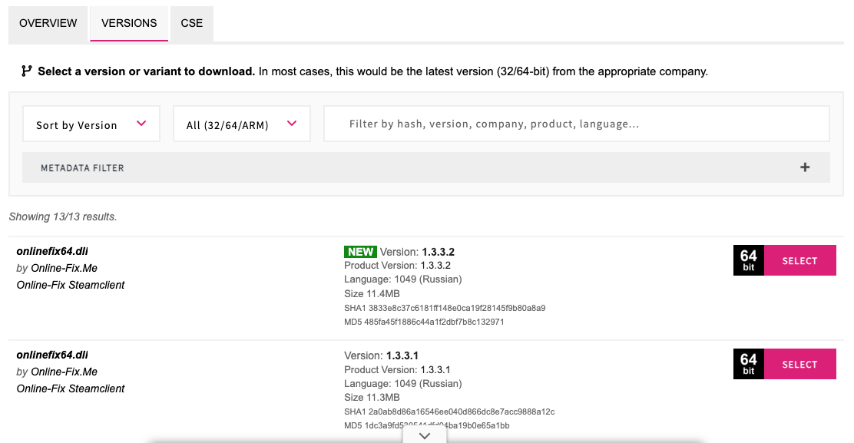Click the SHA1 hash of version 1.3.3.2
This screenshot has width=854, height=443.
pos(445,308)
